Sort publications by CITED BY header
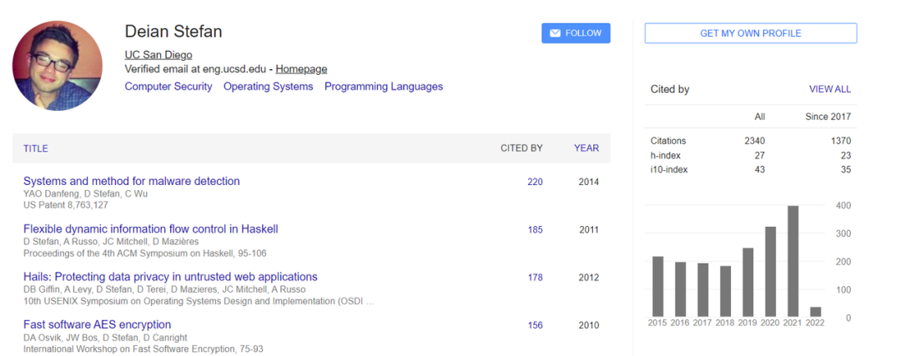The height and width of the screenshot is (356, 901). click(x=521, y=148)
